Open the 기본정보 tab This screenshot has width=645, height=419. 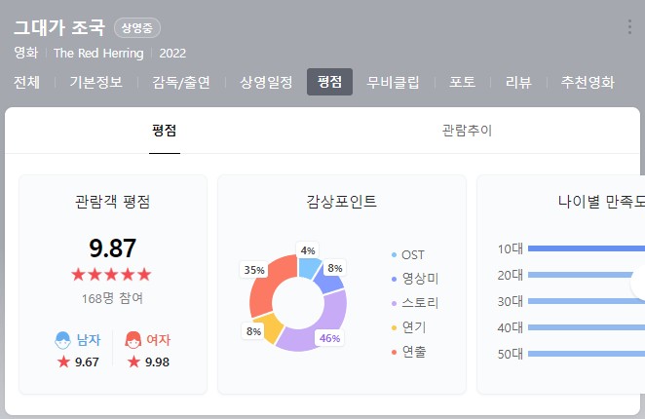pyautogui.click(x=95, y=83)
